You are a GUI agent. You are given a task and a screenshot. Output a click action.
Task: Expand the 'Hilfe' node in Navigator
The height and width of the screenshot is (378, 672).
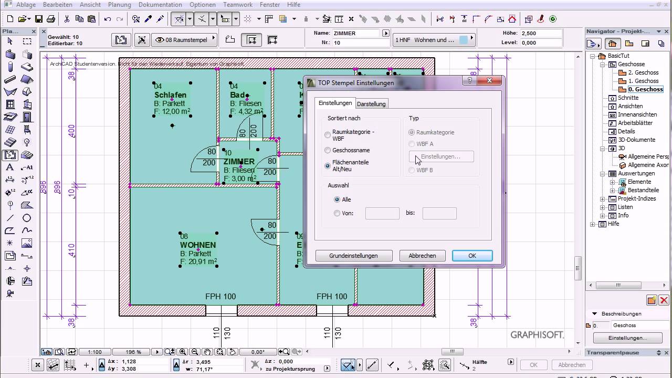pyautogui.click(x=593, y=224)
